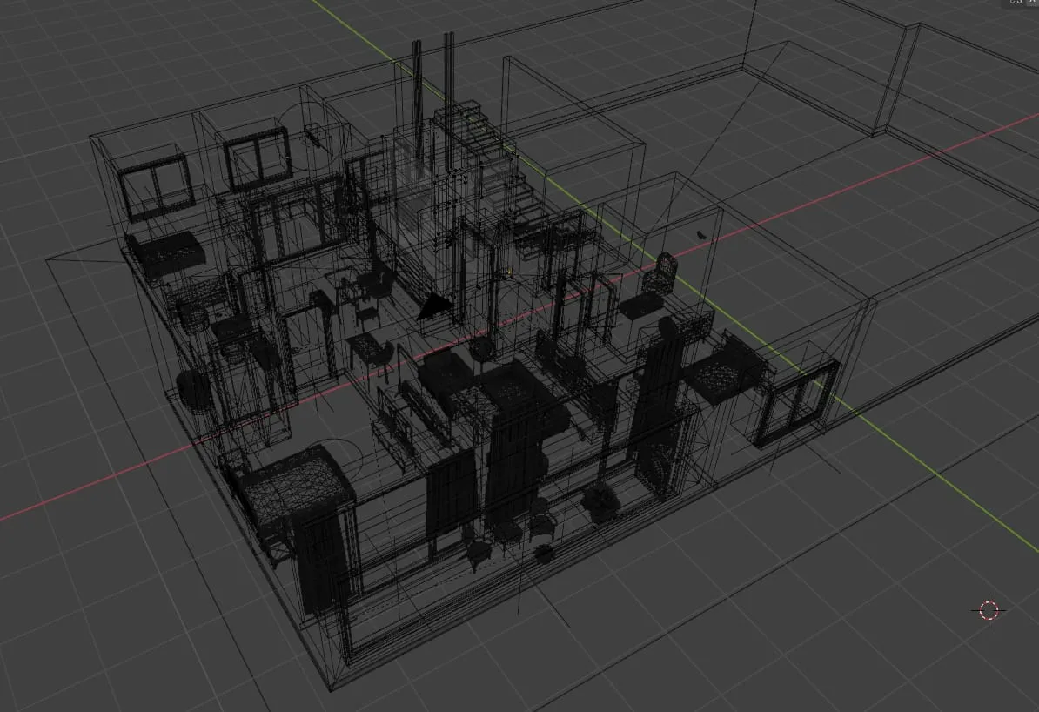Click the 3D cursor crosshair in the viewport
The image size is (1039, 712).
click(x=989, y=610)
